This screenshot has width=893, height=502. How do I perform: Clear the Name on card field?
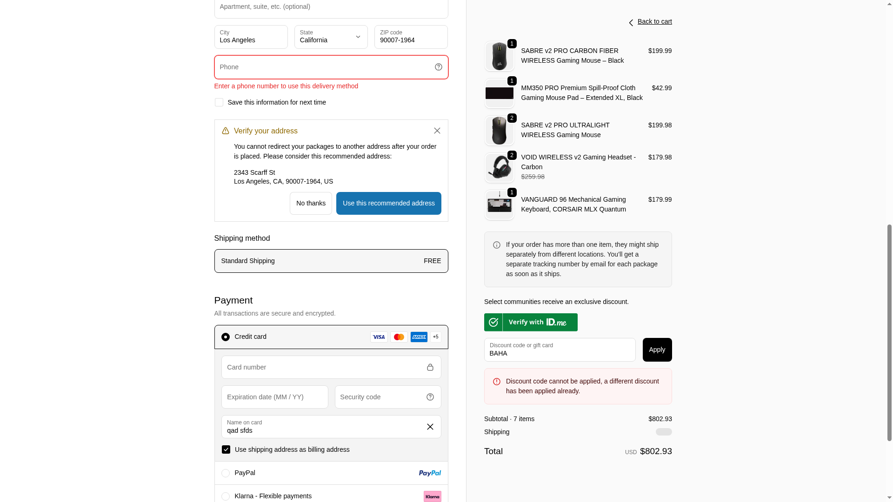click(430, 427)
